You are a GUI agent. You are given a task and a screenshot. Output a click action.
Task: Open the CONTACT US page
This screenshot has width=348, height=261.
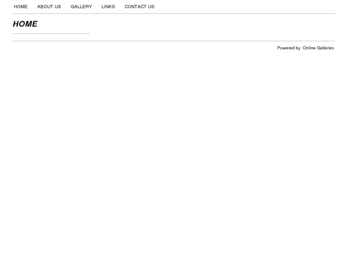point(139,7)
